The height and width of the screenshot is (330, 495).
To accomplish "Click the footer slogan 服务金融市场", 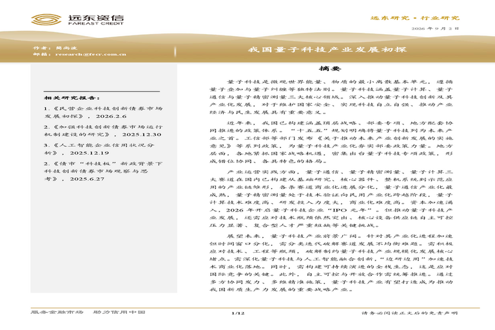I will tap(57, 312).
